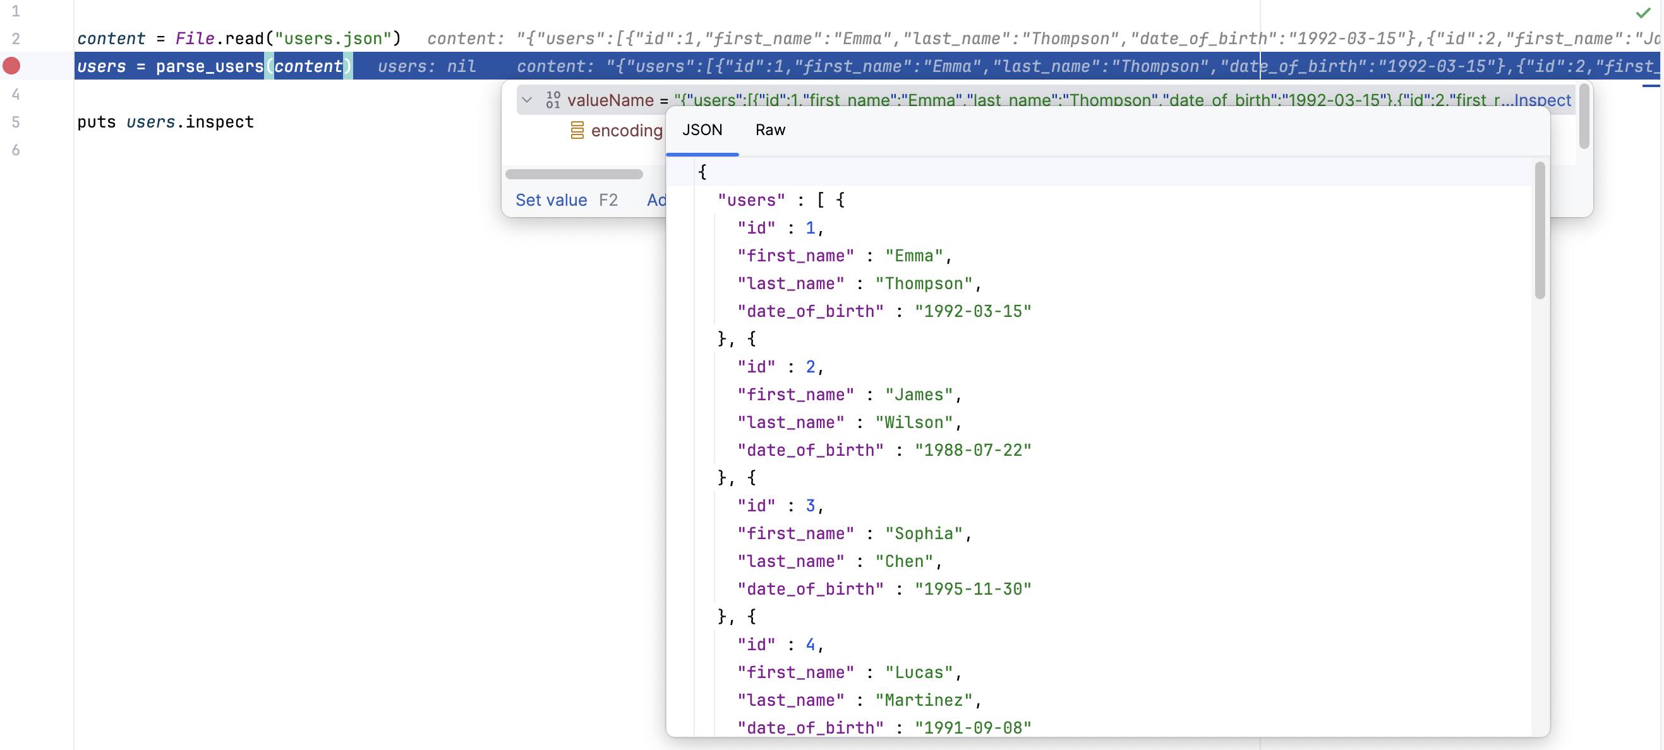The image size is (1664, 750).
Task: Switch to the Raw tab
Action: [770, 129]
